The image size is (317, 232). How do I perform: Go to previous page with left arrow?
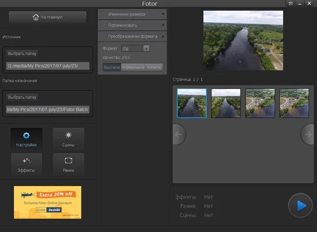(179, 135)
